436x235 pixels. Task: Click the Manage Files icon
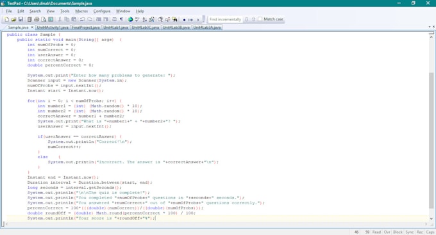click(x=29, y=19)
